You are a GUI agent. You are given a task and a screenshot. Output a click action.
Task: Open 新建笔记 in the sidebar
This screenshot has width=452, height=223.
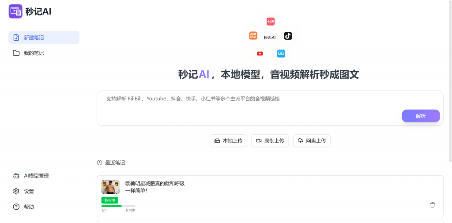click(x=44, y=38)
